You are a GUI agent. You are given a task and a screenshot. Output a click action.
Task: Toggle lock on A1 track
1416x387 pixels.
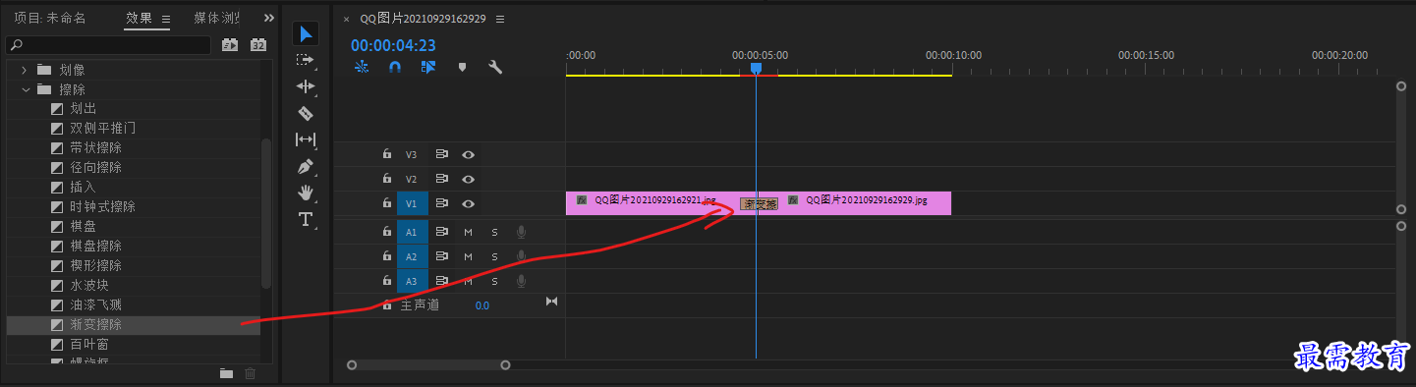pyautogui.click(x=387, y=232)
